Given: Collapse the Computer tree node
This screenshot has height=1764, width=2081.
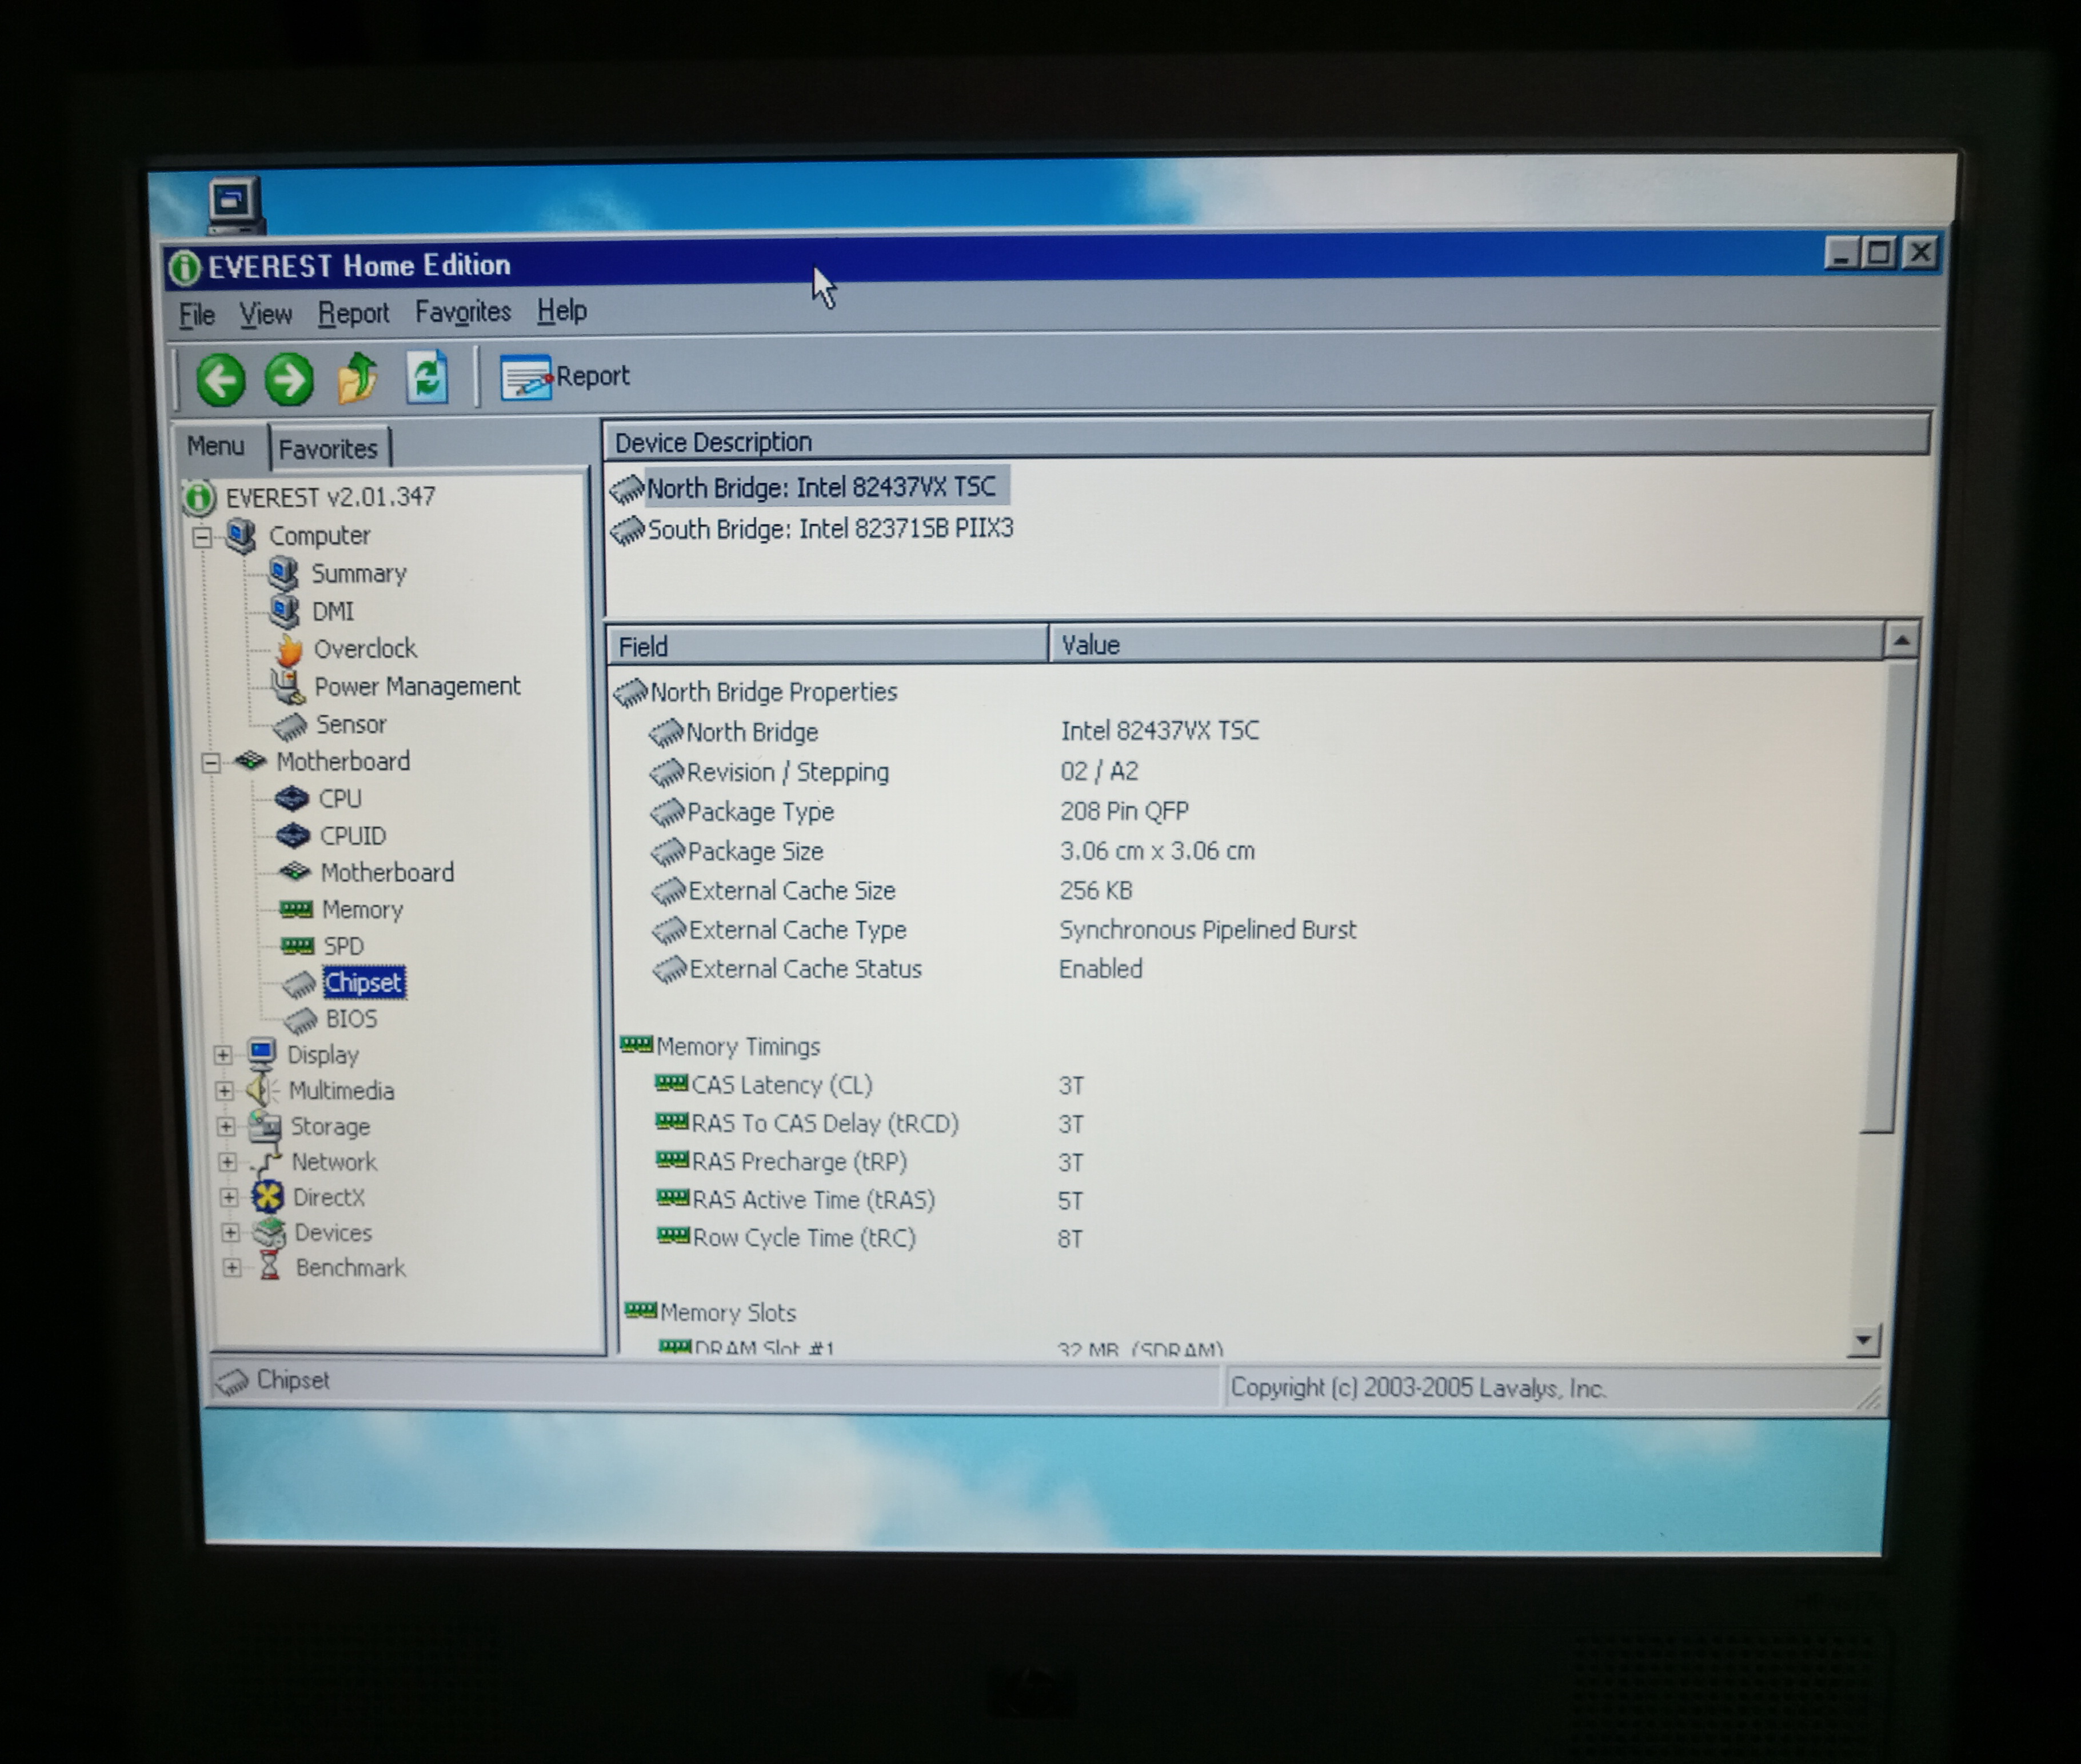Looking at the screenshot, I should click(202, 537).
